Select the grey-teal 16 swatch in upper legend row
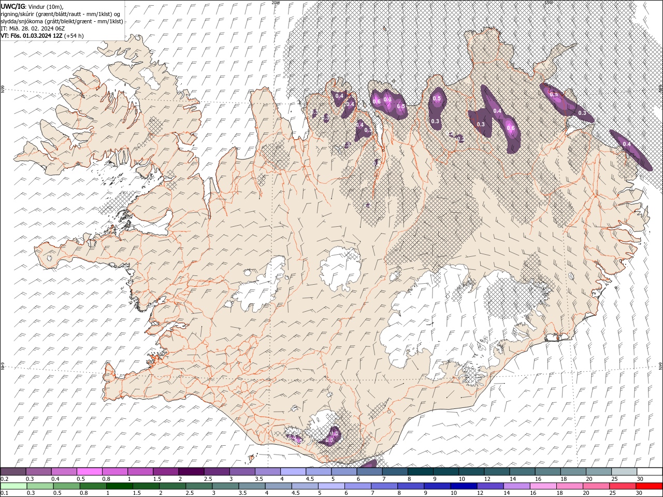Screen dimensions: 663x497 tap(548, 472)
